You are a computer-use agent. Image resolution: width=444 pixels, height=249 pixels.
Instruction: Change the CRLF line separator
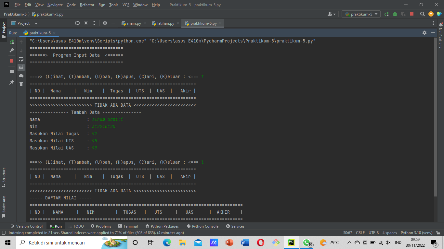coord(360,233)
